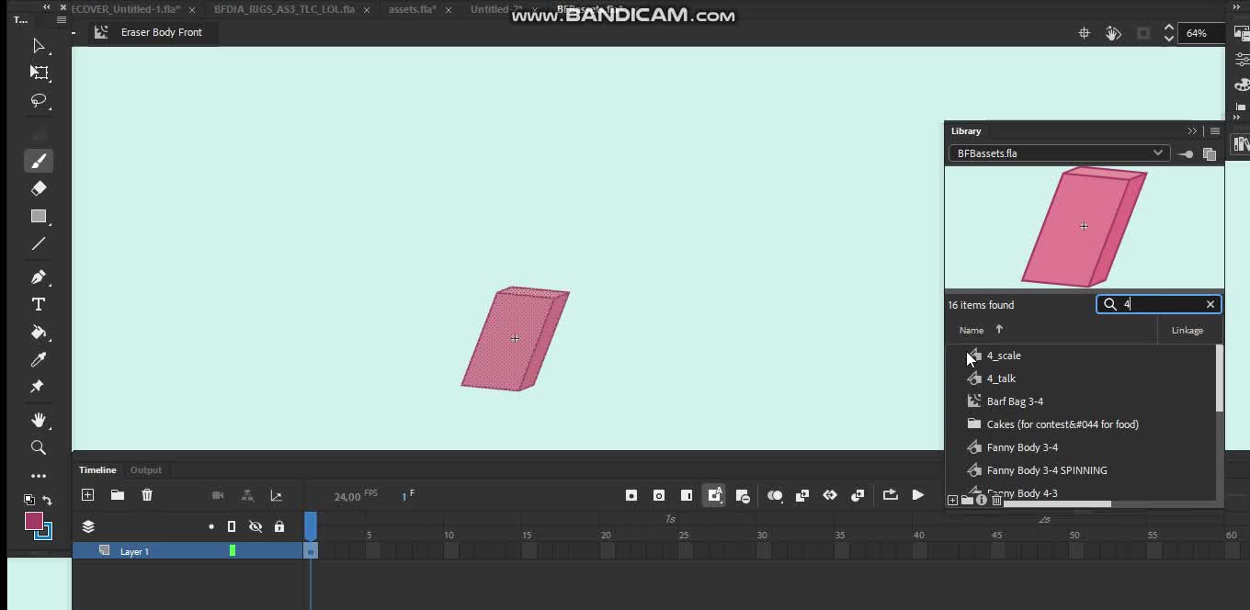Create a new layer folder in the timeline
The width and height of the screenshot is (1250, 610).
point(118,495)
